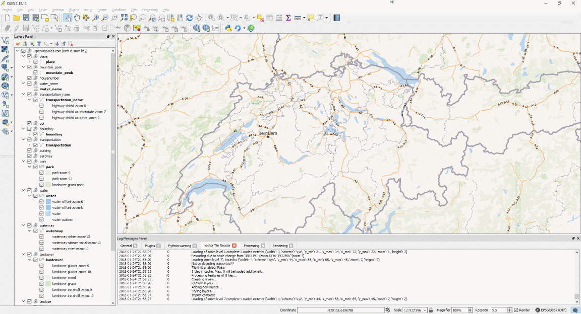Collapse the mountain_peak group
This screenshot has width=581, height=314.
pos(23,67)
